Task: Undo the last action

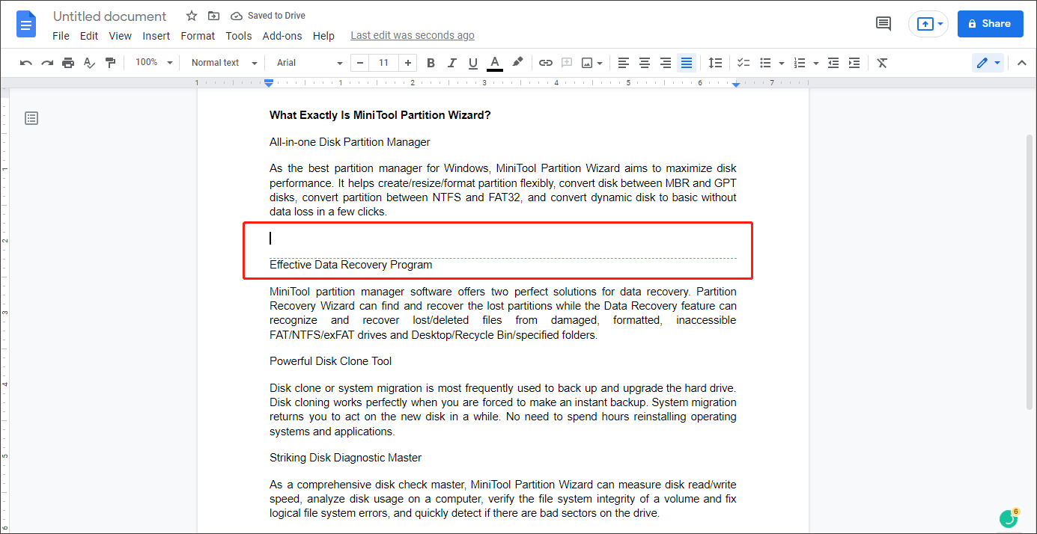Action: pyautogui.click(x=26, y=63)
